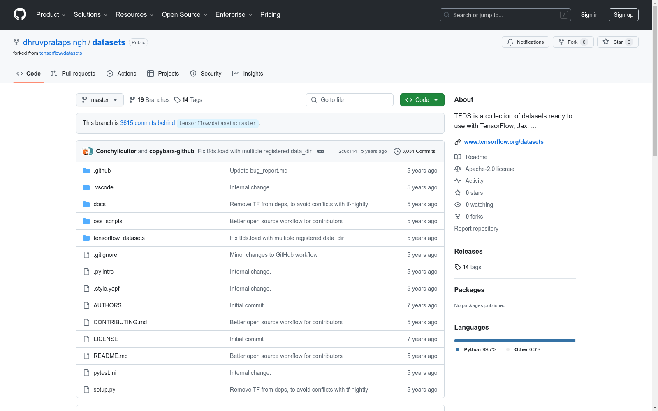Open the CONTRIBUTING.md file name
Screen dimensions: 658x411
tap(120, 322)
